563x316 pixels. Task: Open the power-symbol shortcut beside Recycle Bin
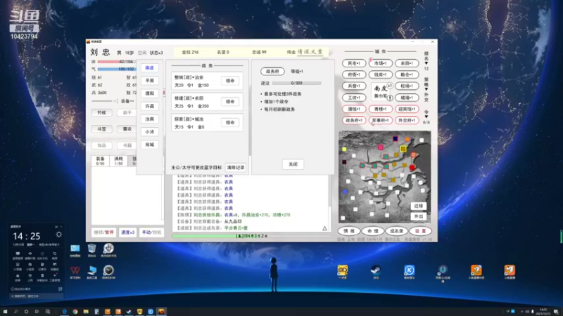click(108, 249)
